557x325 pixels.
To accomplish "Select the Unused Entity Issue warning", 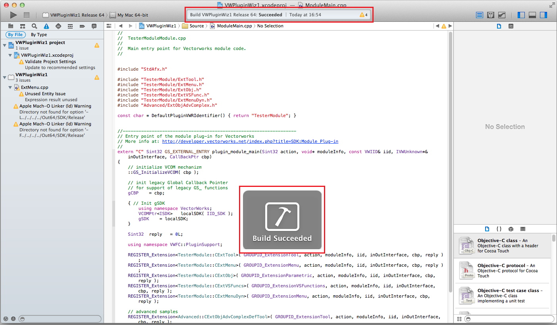I will (x=45, y=94).
